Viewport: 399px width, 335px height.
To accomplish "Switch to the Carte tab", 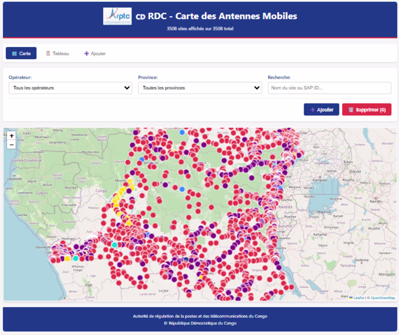I will click(21, 53).
